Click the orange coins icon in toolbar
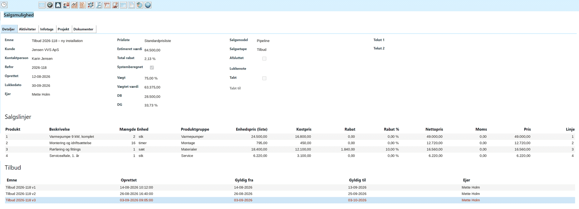The image size is (579, 209). (82, 5)
